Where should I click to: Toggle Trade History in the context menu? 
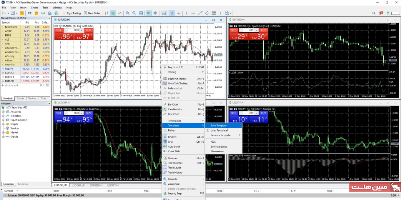click(x=183, y=172)
